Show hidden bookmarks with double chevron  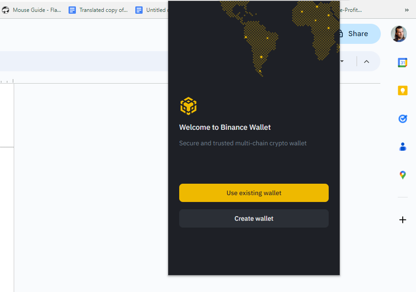coord(406,10)
